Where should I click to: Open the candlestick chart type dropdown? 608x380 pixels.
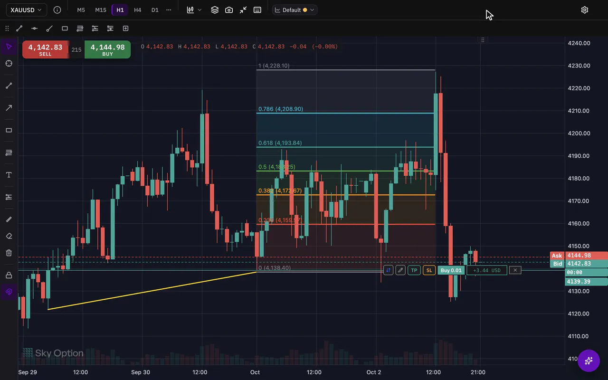[x=194, y=9]
